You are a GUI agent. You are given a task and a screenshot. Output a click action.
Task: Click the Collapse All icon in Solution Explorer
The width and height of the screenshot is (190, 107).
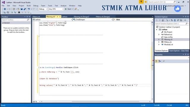pyautogui.click(x=178, y=20)
